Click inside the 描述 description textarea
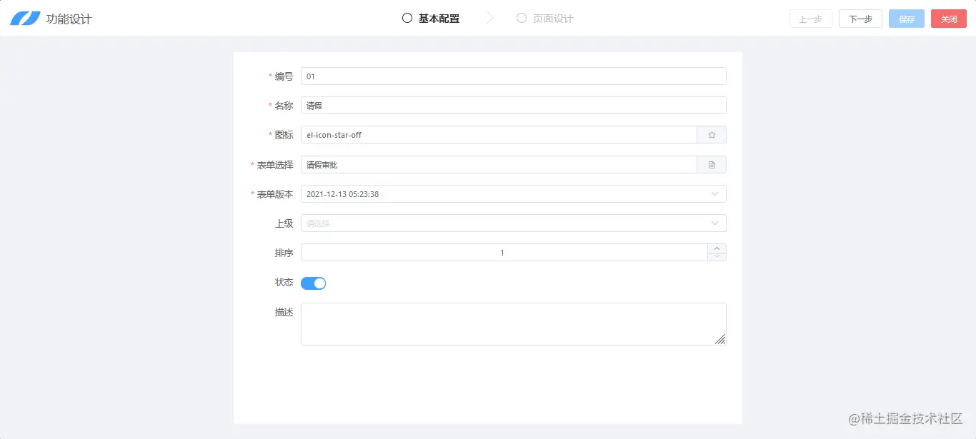The width and height of the screenshot is (976, 439). [513, 323]
